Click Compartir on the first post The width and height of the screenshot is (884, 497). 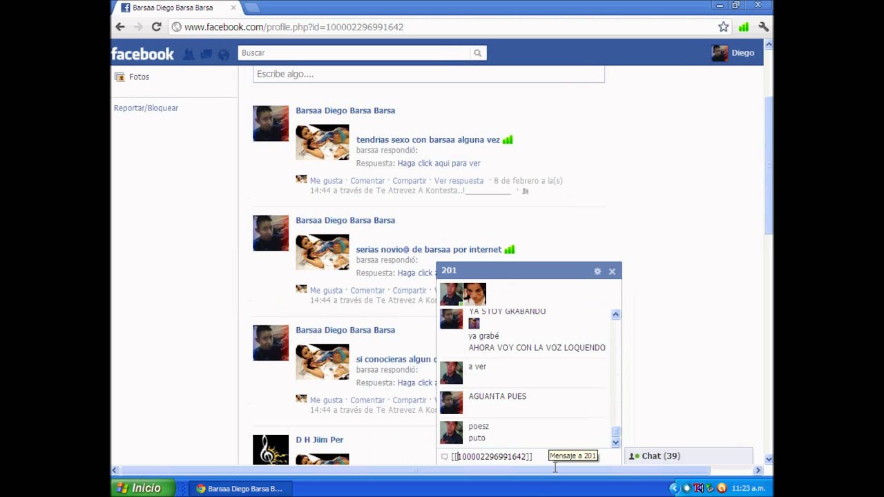click(x=410, y=181)
